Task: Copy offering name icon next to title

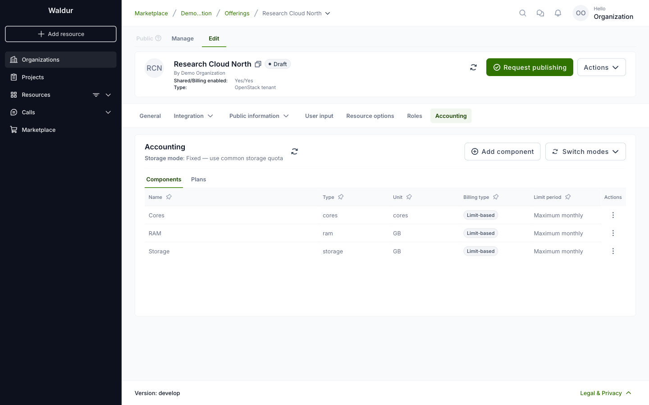Action: pyautogui.click(x=258, y=64)
